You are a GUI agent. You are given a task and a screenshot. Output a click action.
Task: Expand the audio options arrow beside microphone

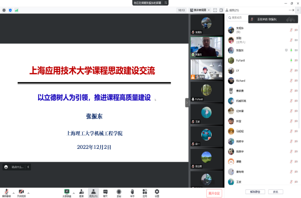(x=14, y=193)
